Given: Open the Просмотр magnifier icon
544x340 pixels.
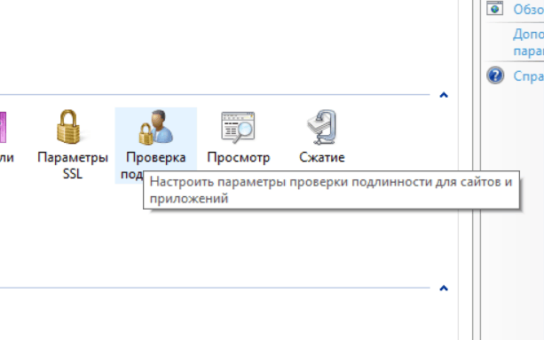Looking at the screenshot, I should tap(238, 127).
